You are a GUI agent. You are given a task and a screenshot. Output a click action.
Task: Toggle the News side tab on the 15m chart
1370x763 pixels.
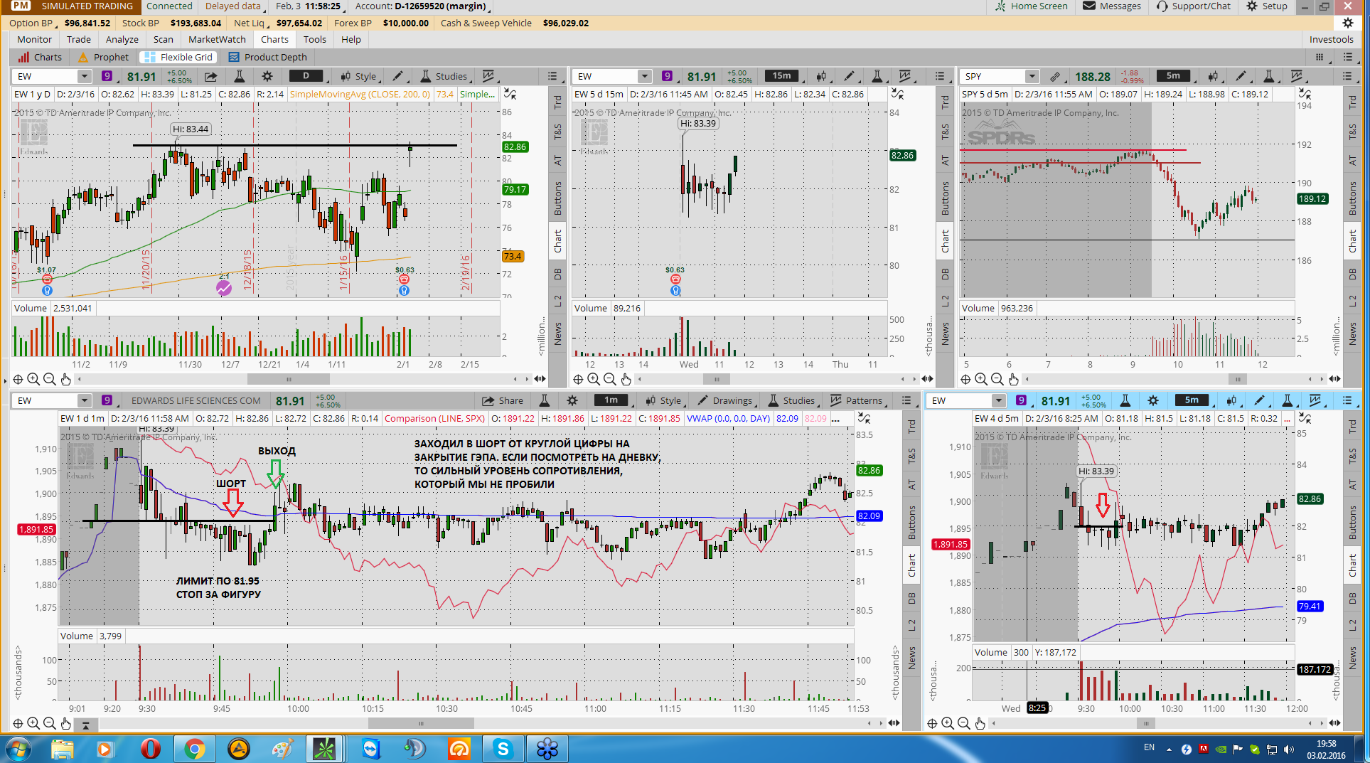coord(945,333)
